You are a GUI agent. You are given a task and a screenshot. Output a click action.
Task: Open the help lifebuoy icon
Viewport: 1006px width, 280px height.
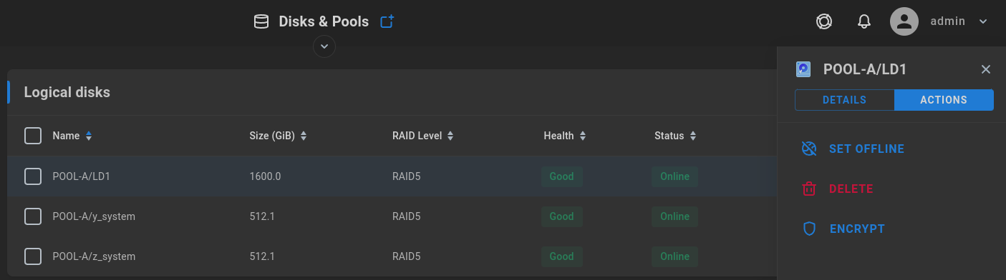pyautogui.click(x=823, y=21)
